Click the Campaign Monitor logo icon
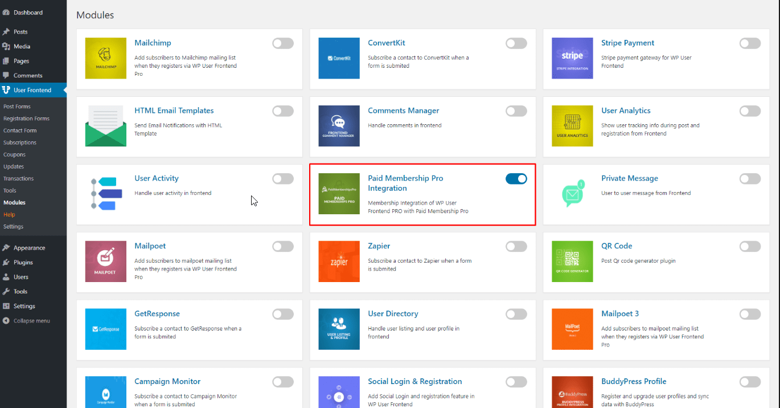 click(x=105, y=392)
